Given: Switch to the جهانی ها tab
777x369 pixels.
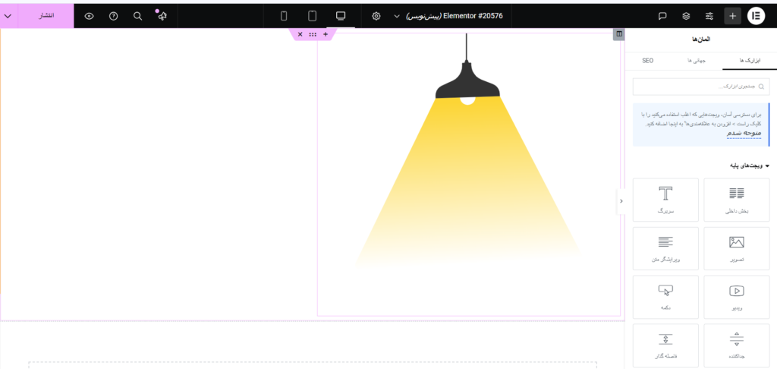Looking at the screenshot, I should tap(695, 59).
